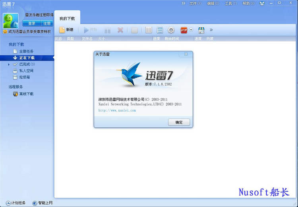
Task: Open the 编辑(E) menu
Action: tap(213, 4)
